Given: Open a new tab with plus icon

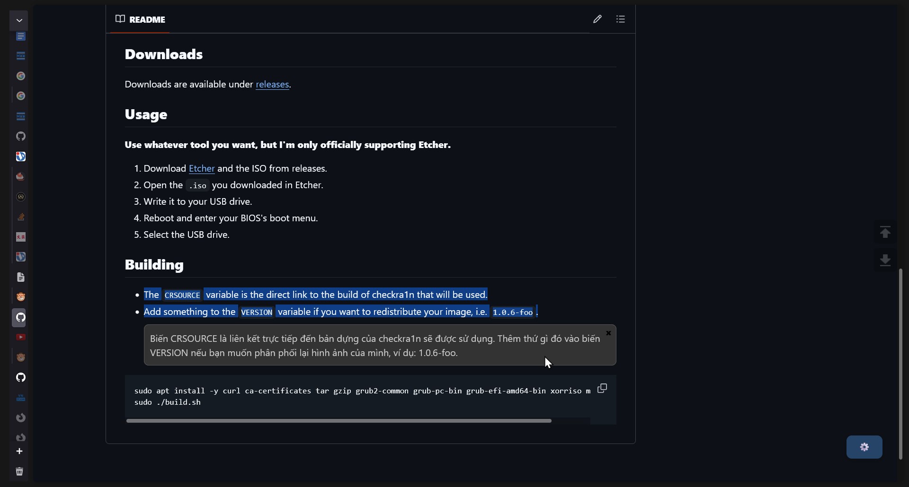Looking at the screenshot, I should coord(19,451).
